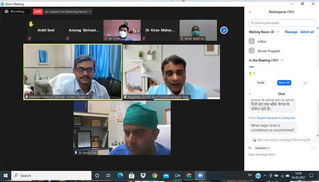Click the Recording cloud indicator icon
The width and height of the screenshot is (319, 182).
coord(6,11)
